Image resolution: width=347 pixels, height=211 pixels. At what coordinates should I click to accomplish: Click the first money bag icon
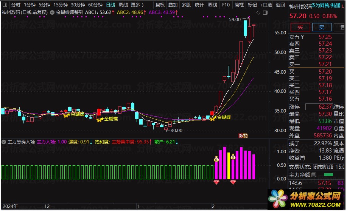coord(216,159)
